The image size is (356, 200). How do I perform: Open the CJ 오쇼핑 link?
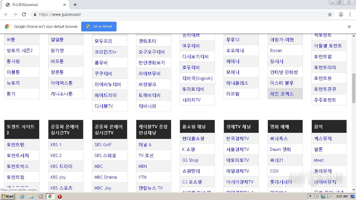[192, 182]
